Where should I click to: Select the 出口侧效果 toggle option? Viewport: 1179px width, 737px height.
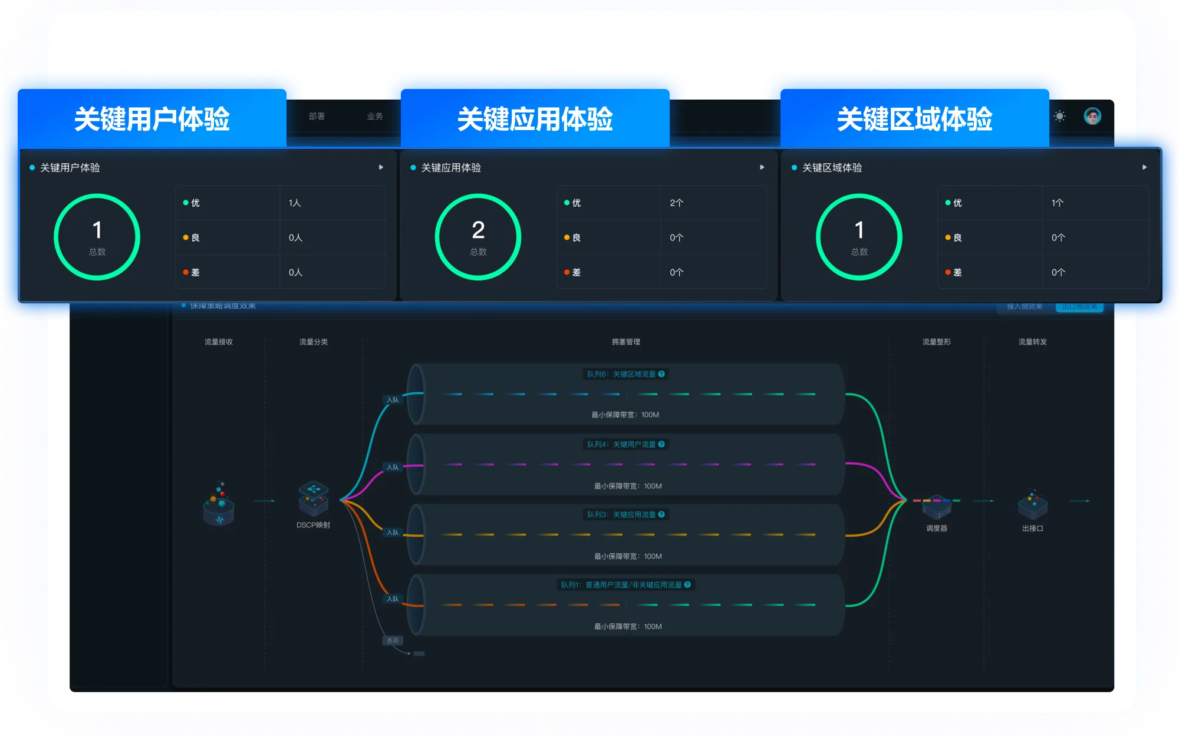[1079, 307]
